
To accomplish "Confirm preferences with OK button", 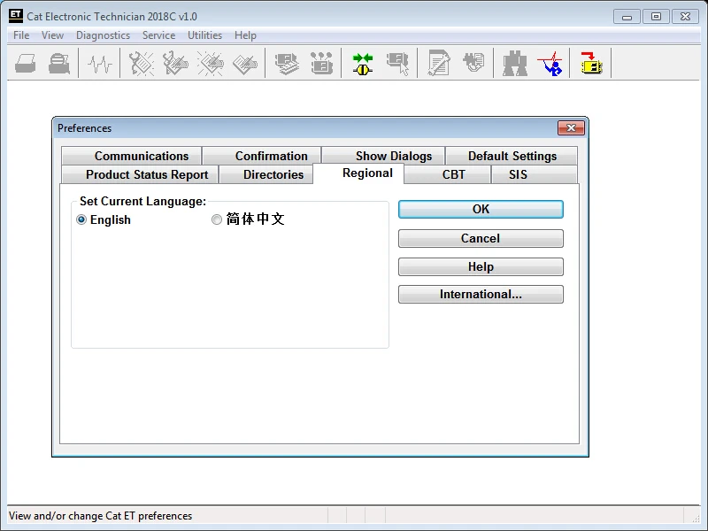I will (481, 209).
